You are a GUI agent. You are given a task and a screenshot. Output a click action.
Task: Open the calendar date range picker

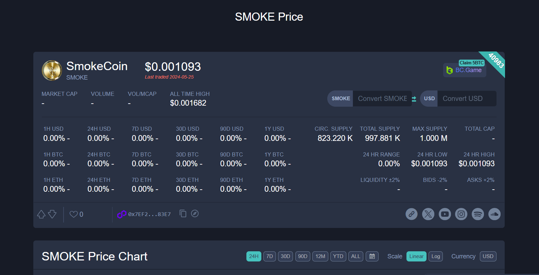(372, 256)
